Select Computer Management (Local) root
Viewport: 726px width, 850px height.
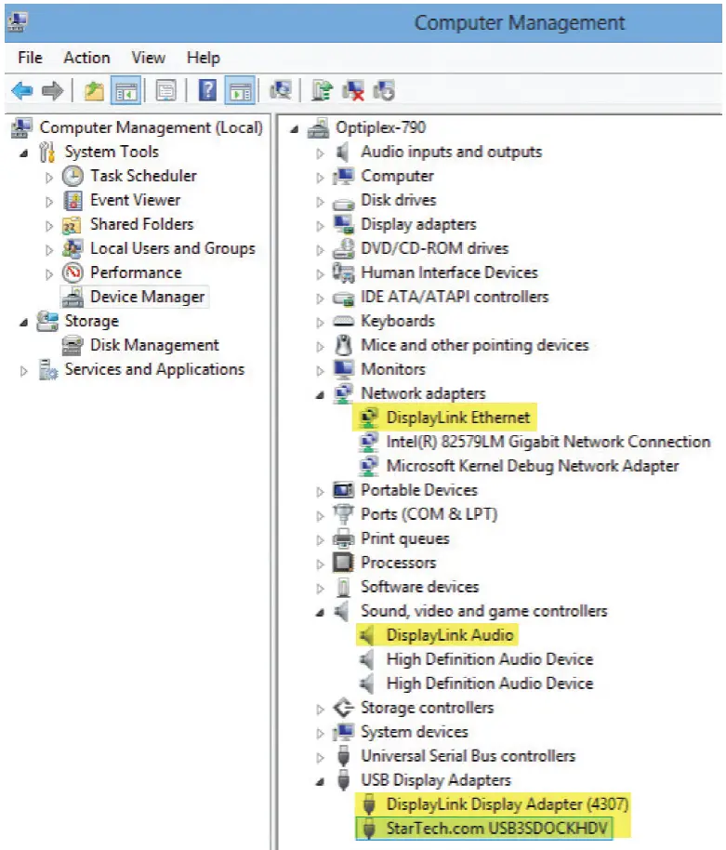[x=151, y=127]
